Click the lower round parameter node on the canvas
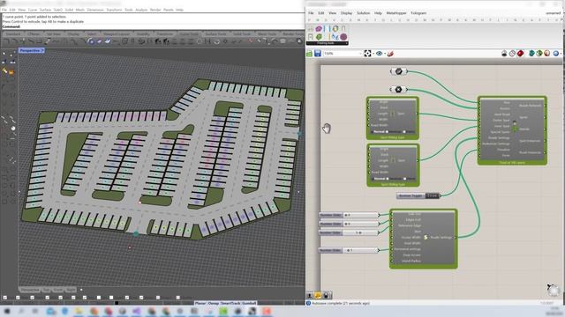The width and height of the screenshot is (565, 317). (398, 89)
